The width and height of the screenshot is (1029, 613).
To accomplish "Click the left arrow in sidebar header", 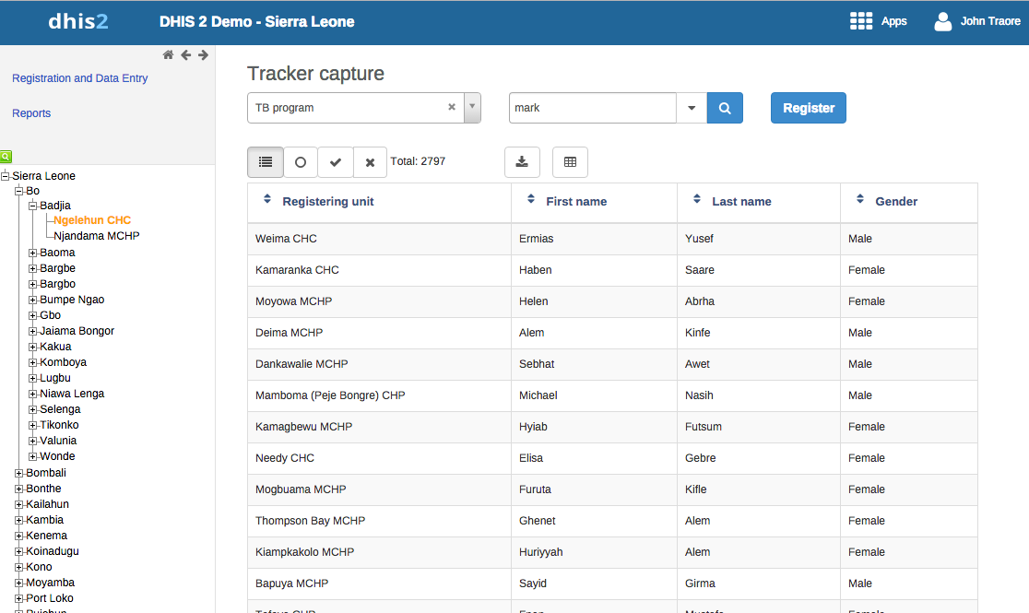I will tap(185, 55).
